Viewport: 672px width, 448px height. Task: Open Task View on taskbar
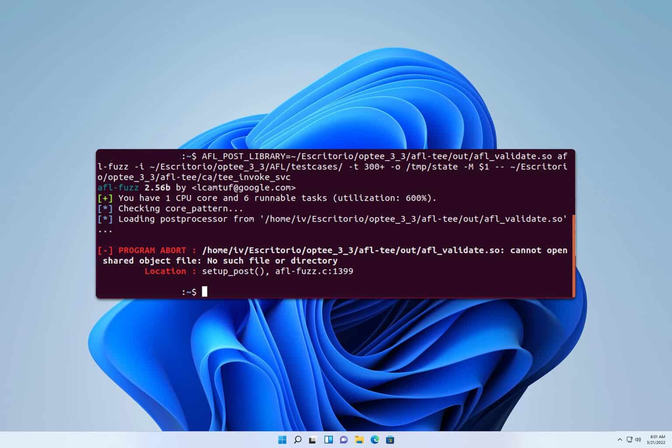click(x=312, y=440)
